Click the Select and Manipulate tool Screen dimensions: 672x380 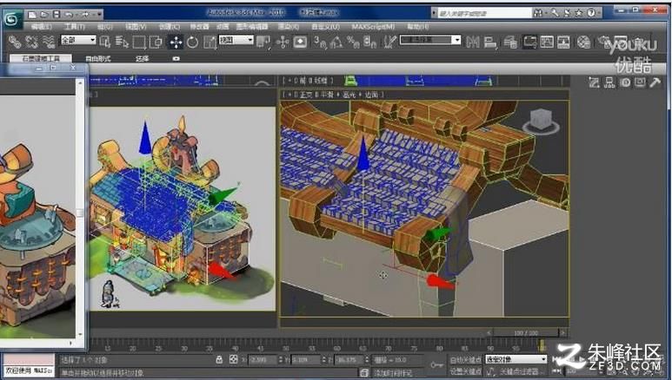283,42
